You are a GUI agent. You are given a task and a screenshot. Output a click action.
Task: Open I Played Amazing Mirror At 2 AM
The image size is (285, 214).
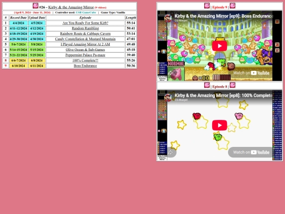85,44
